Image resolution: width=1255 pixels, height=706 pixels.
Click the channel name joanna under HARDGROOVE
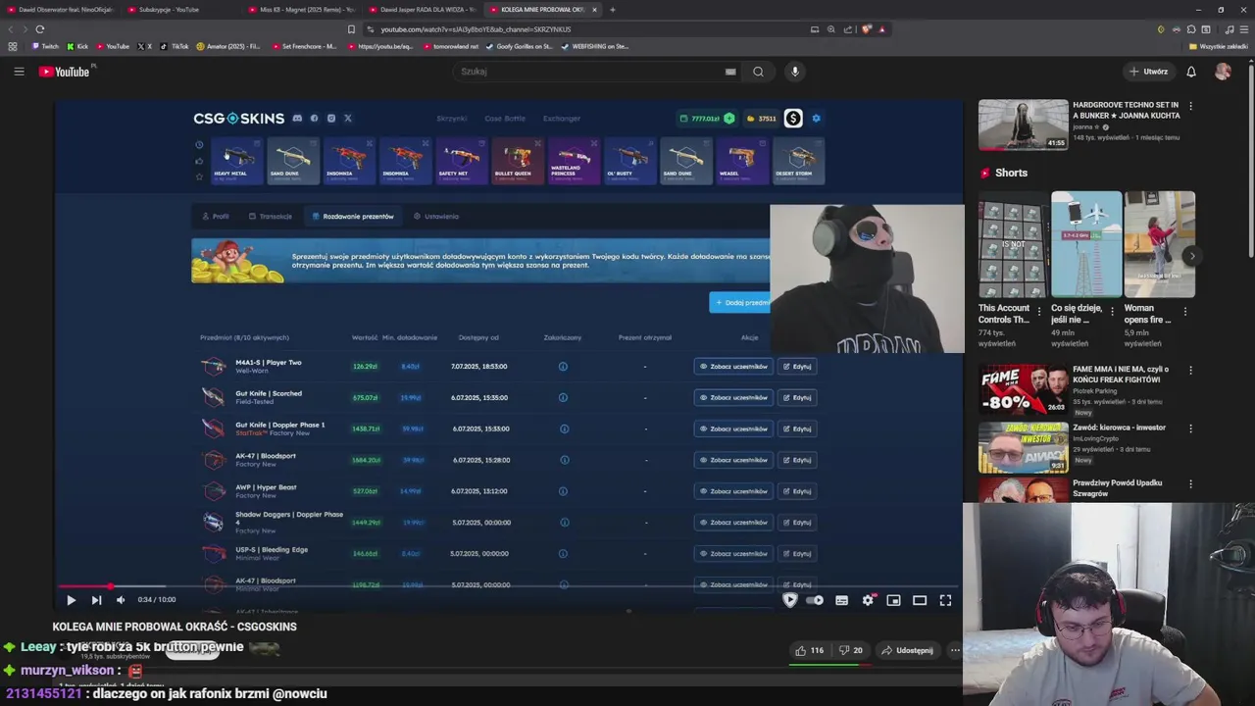pyautogui.click(x=1085, y=127)
